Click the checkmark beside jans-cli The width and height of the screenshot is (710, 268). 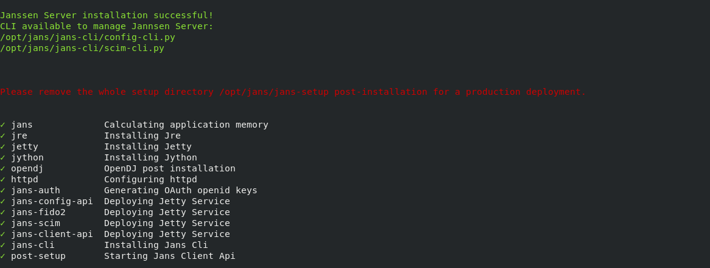pyautogui.click(x=2, y=245)
